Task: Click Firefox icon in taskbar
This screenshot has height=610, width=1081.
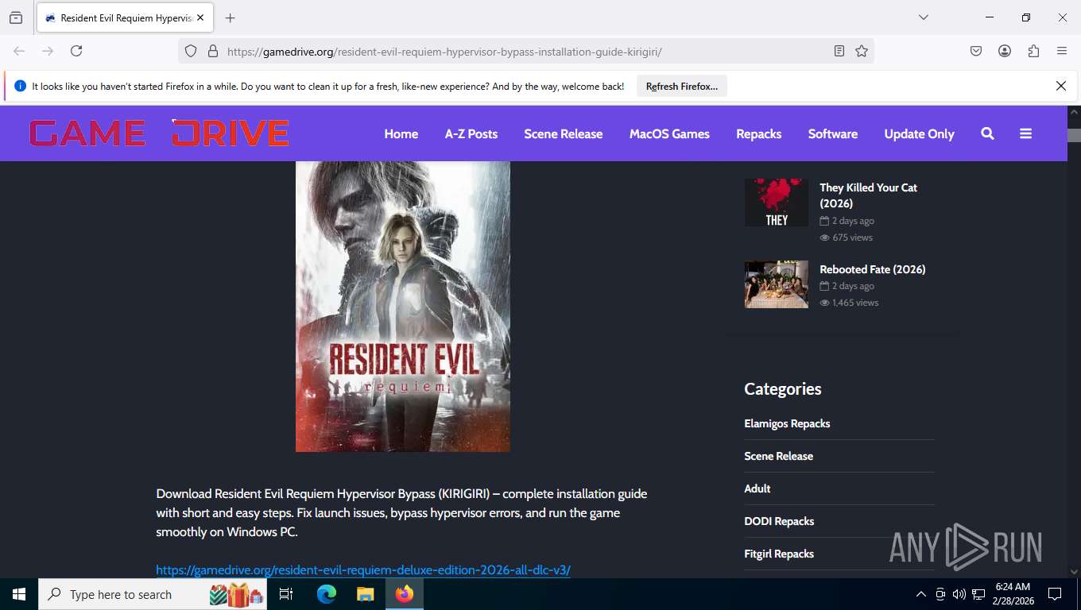Action: (405, 594)
